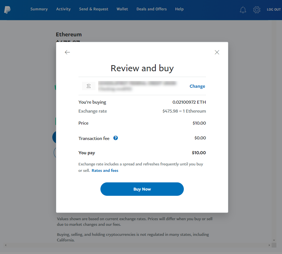Open the Help menu item
This screenshot has height=254, width=282.
click(x=179, y=9)
